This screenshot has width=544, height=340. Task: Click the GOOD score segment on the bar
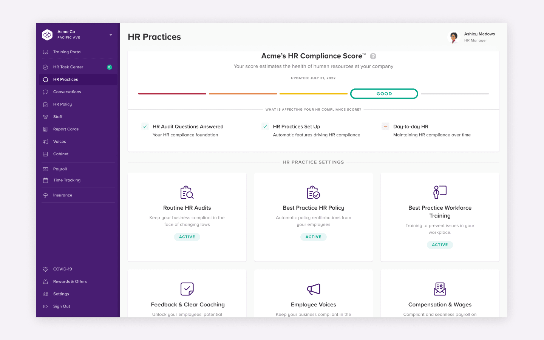384,94
